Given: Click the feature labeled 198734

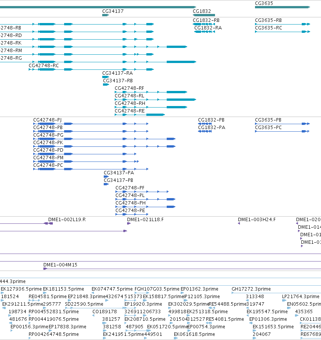Looking at the screenshot, I should [x=17, y=312].
